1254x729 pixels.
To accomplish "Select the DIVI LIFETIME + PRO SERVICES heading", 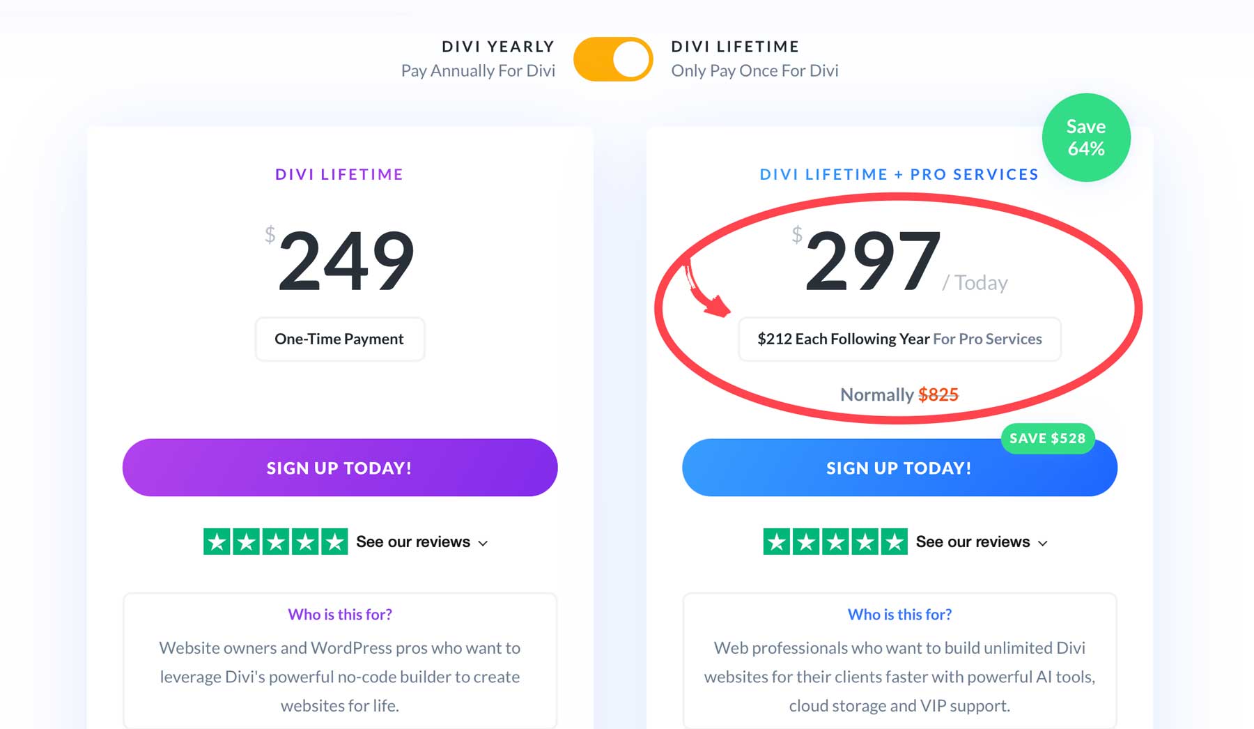I will click(x=899, y=174).
